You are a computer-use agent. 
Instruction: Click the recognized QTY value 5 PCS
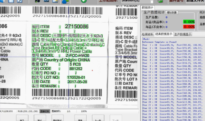coord(75,64)
